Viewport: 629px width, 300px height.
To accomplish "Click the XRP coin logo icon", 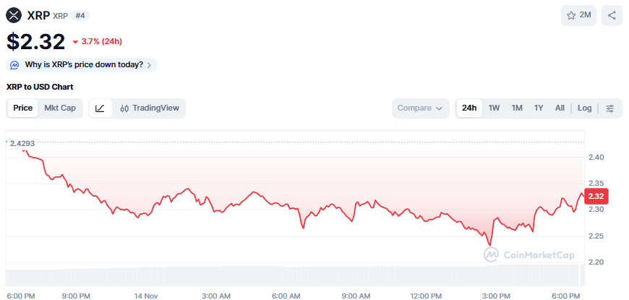I will click(x=14, y=15).
